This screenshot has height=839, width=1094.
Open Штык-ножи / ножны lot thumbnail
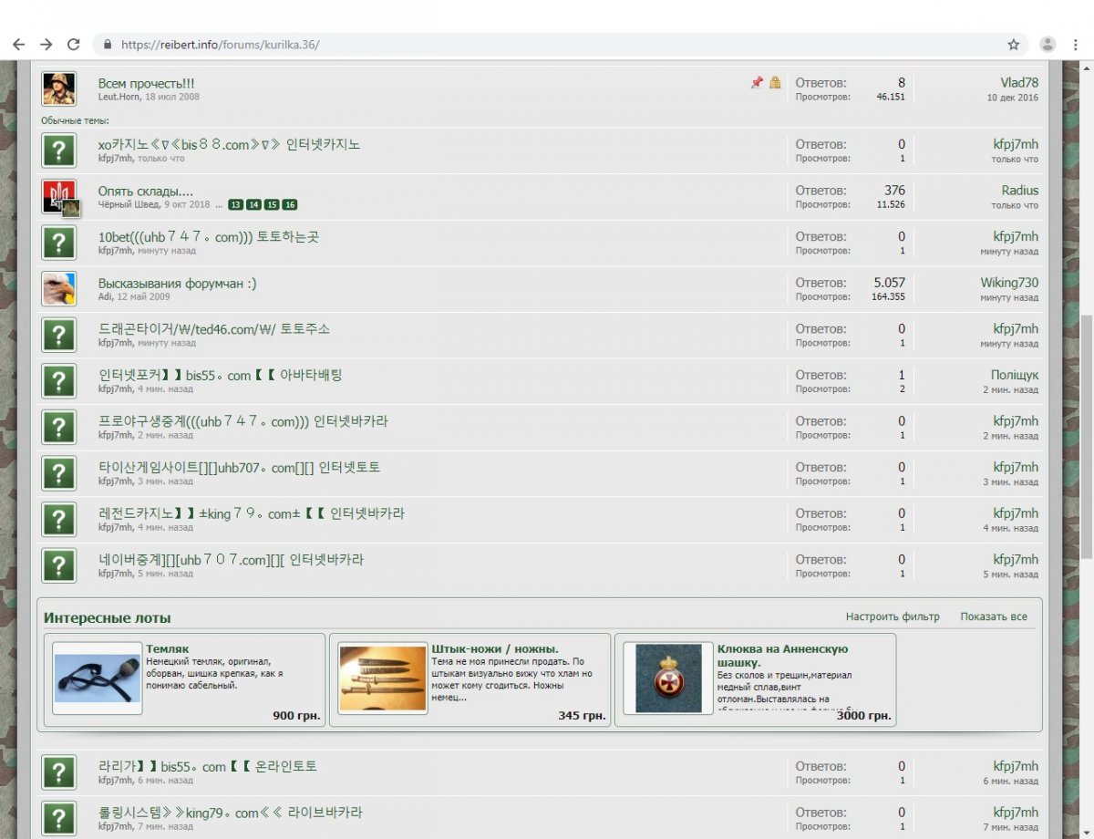click(x=383, y=677)
